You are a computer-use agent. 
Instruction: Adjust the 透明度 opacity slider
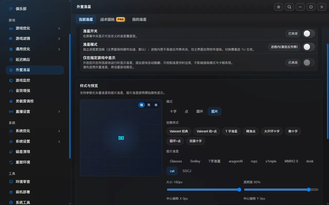point(281,190)
